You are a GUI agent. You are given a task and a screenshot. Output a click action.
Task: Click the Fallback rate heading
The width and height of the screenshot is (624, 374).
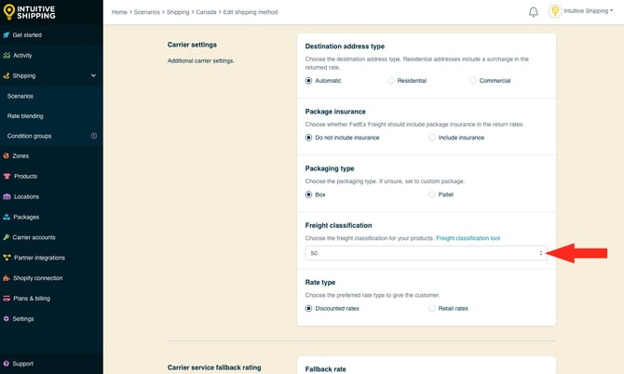[x=326, y=369]
